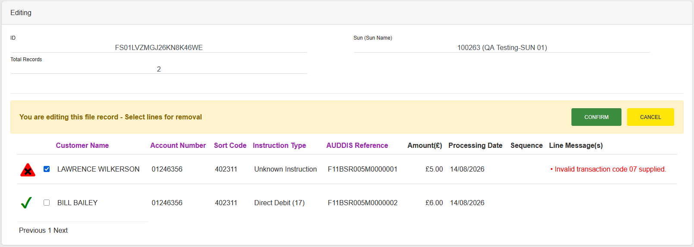
Task: Click the ID field value FS01LVZMGJ26KN8K46WE
Action: (x=159, y=47)
